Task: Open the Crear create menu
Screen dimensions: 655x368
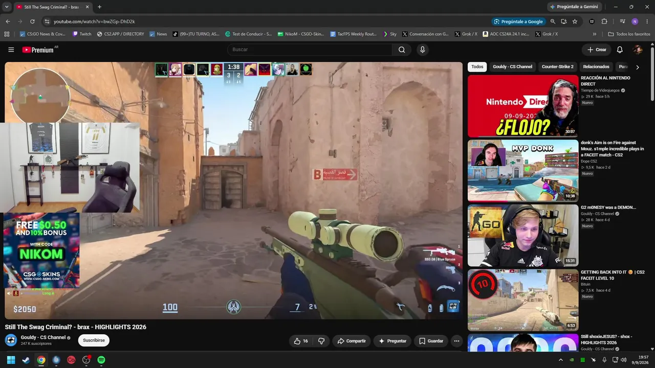Action: (x=597, y=50)
